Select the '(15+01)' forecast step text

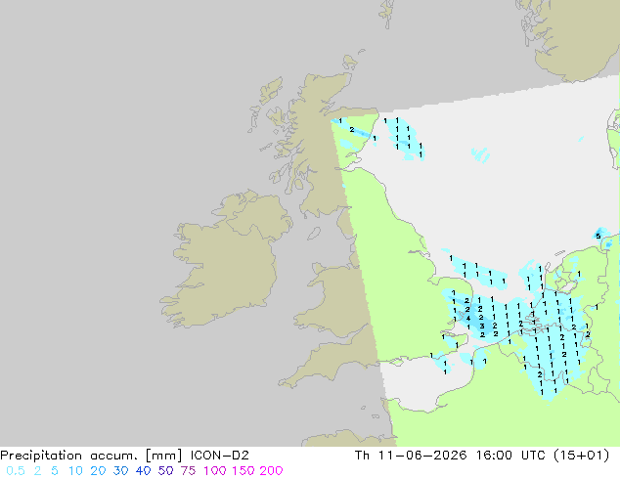[581, 456]
